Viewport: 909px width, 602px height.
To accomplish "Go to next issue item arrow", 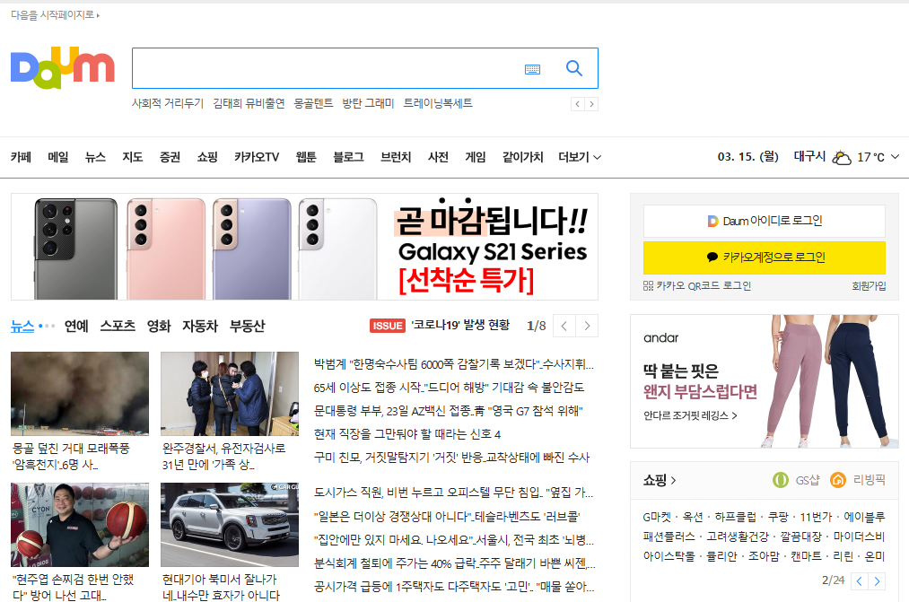I will coord(587,326).
